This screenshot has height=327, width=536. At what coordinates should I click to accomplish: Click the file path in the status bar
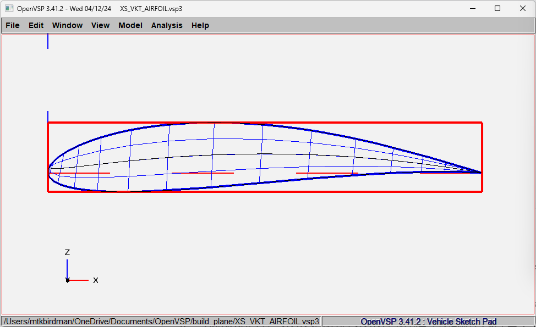(161, 322)
